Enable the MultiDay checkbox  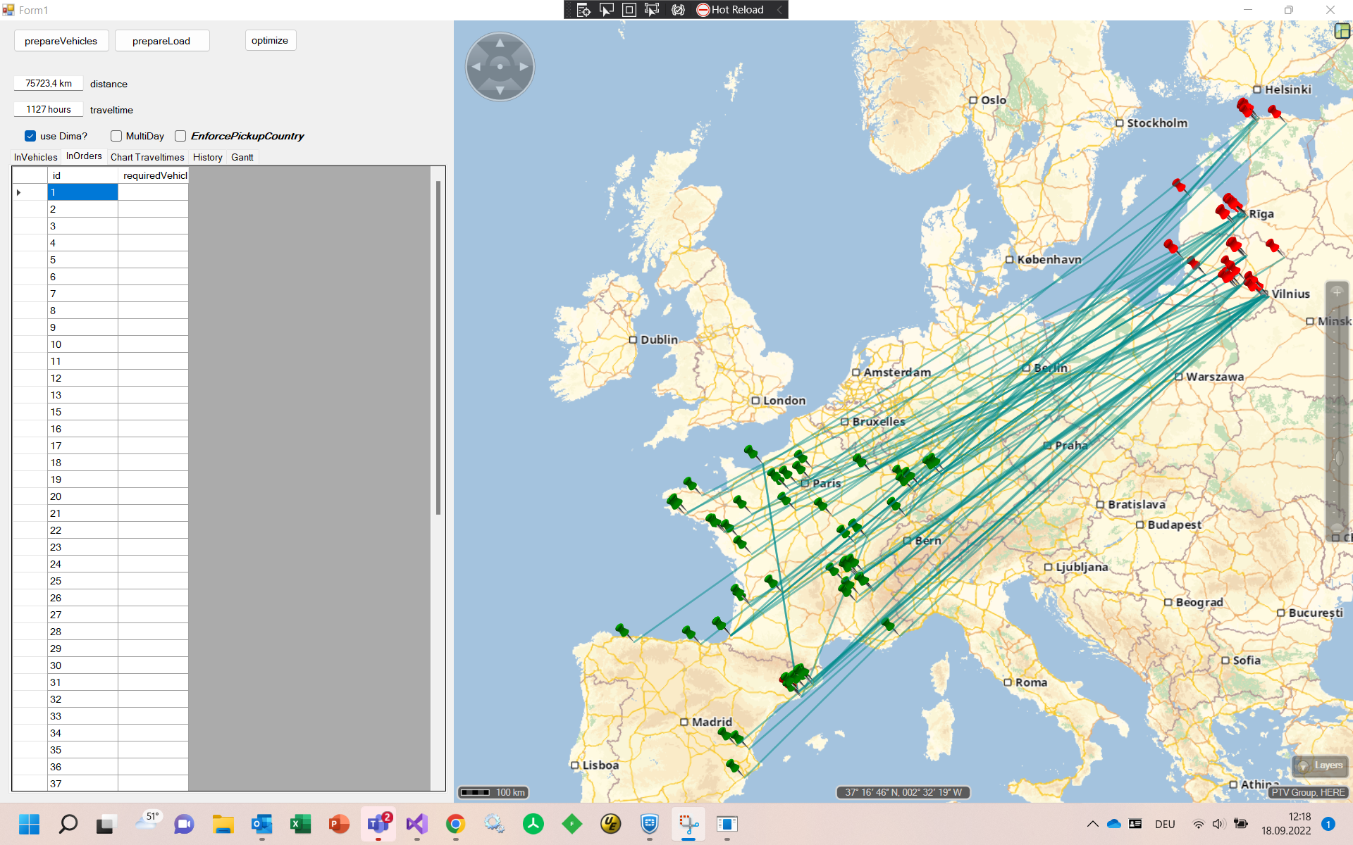[116, 136]
